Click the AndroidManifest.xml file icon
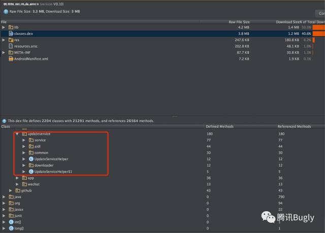This screenshot has width=325, height=233. point(11,59)
